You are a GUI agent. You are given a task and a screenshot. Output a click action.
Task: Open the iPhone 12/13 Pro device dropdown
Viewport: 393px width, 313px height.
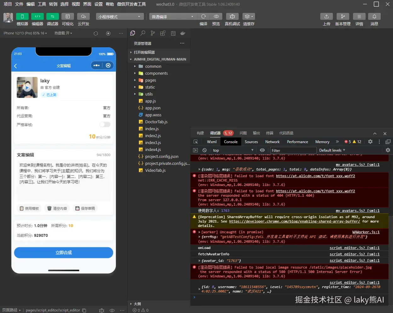[25, 33]
